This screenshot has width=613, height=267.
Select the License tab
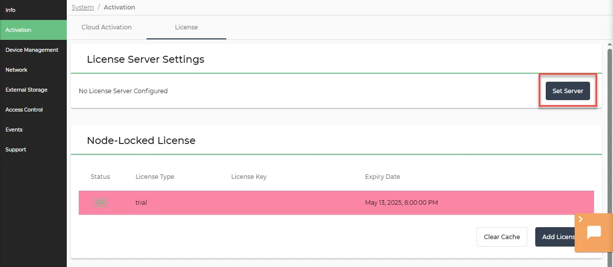[186, 27]
